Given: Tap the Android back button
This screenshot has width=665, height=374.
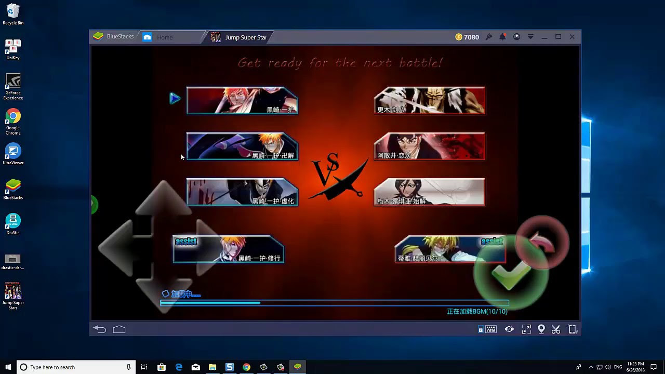Looking at the screenshot, I should (100, 329).
